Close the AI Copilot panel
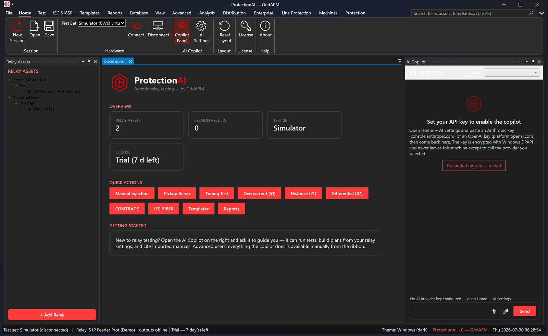Screen dimensions: 548x336 [x=539, y=62]
